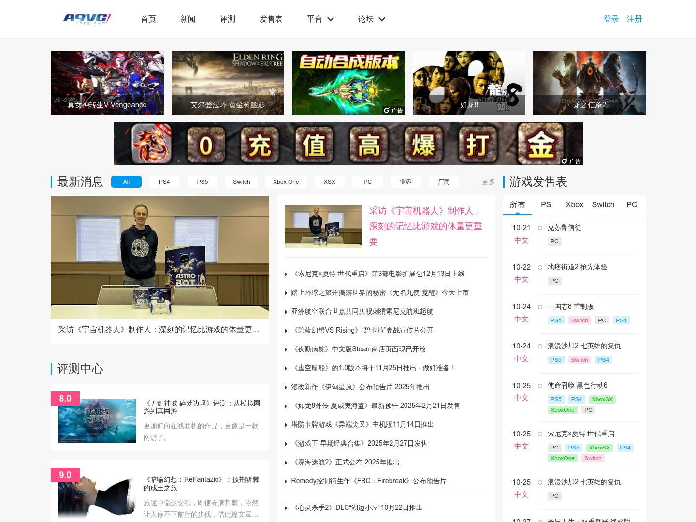Screen dimensions: 696x522
Task: Click 更多 for more news
Action: point(488,182)
